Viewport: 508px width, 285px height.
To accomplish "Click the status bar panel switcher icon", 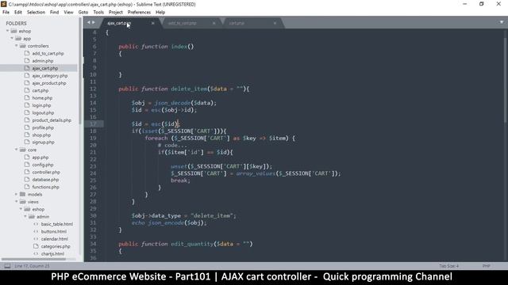I will pos(7,266).
